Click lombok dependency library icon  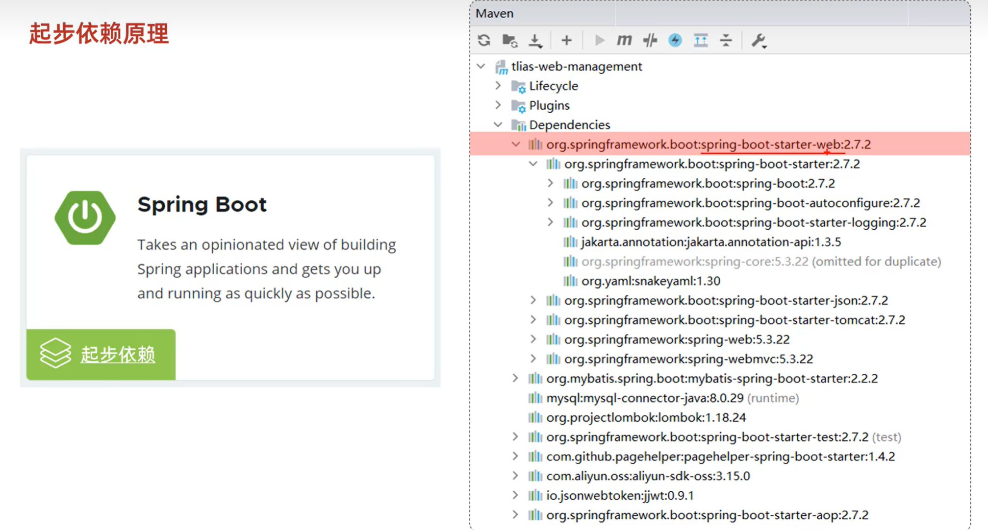coord(535,417)
